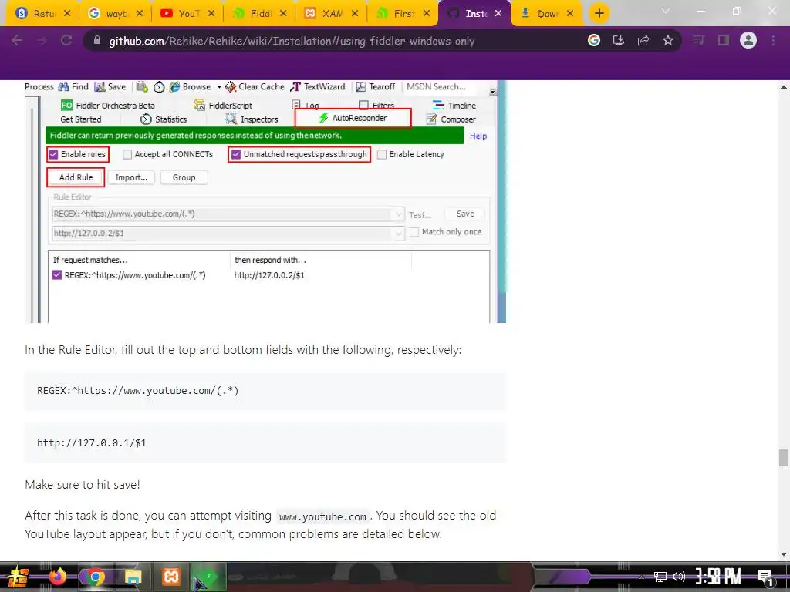Click Import... button in Fiddler image
The width and height of the screenshot is (790, 592).
point(131,177)
